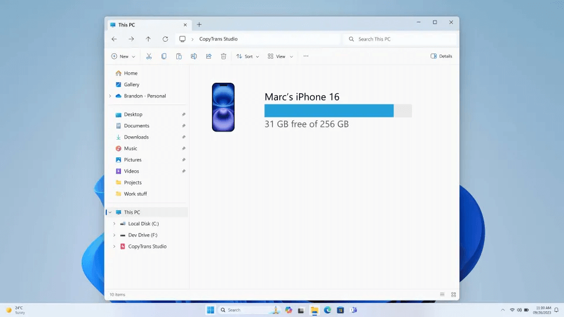Click the breadcrumb chevron before CopyTrans Studio

tap(193, 39)
